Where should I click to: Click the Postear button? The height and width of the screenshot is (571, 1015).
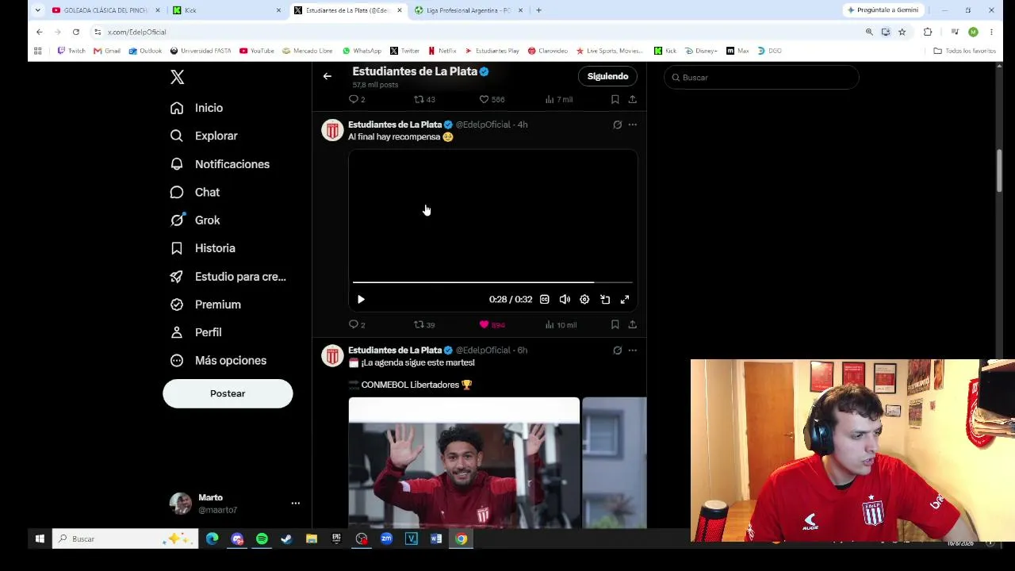(x=228, y=393)
